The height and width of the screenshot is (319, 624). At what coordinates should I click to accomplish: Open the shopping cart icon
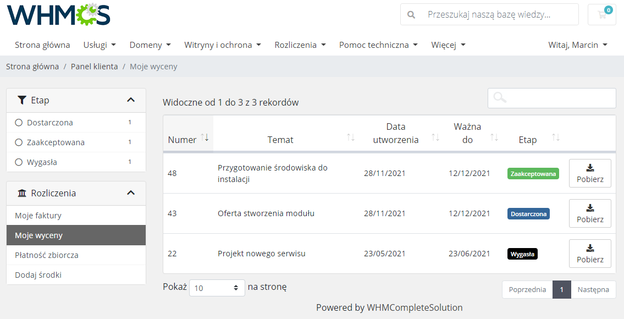(x=601, y=15)
